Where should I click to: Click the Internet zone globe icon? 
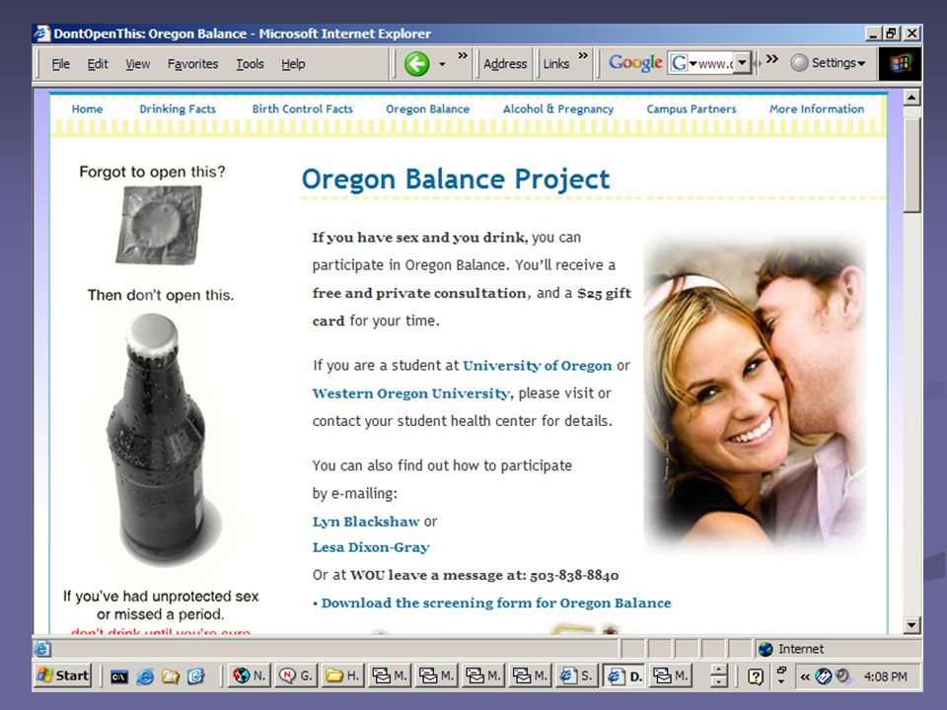765,649
